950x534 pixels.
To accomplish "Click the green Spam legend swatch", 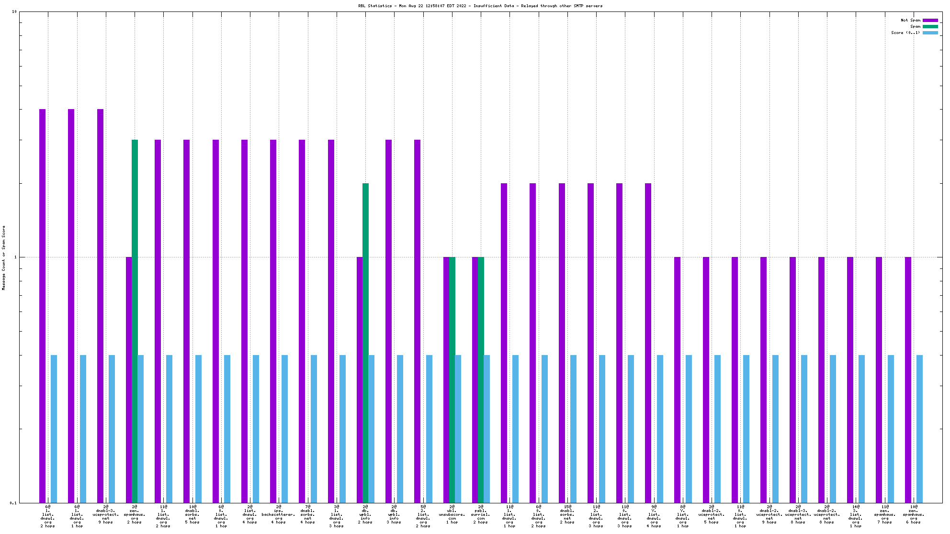I will pyautogui.click(x=930, y=26).
